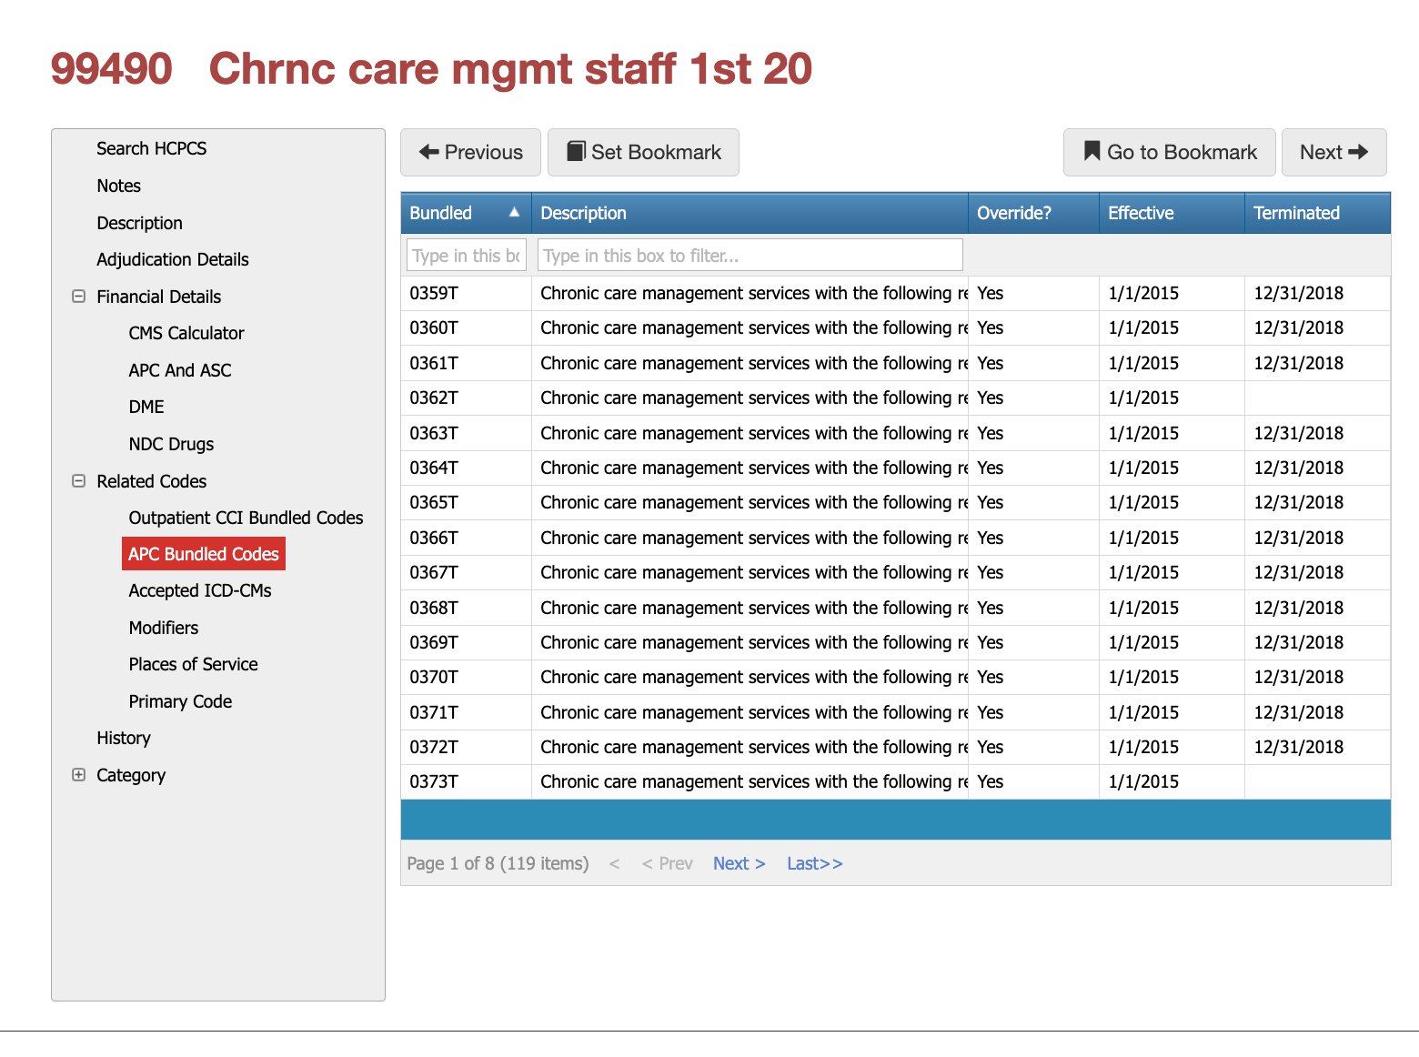Click bundled code 0361T

pyautogui.click(x=434, y=363)
